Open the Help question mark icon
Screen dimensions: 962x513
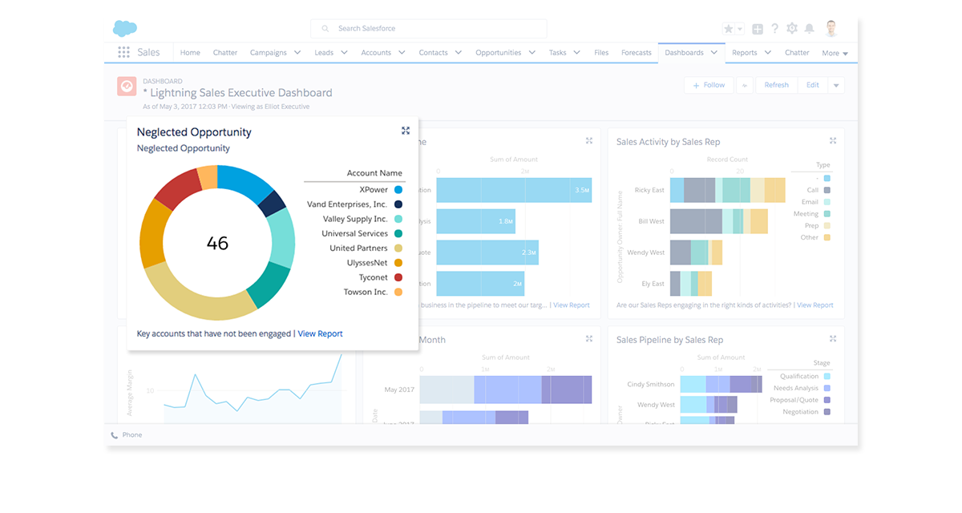pyautogui.click(x=774, y=29)
